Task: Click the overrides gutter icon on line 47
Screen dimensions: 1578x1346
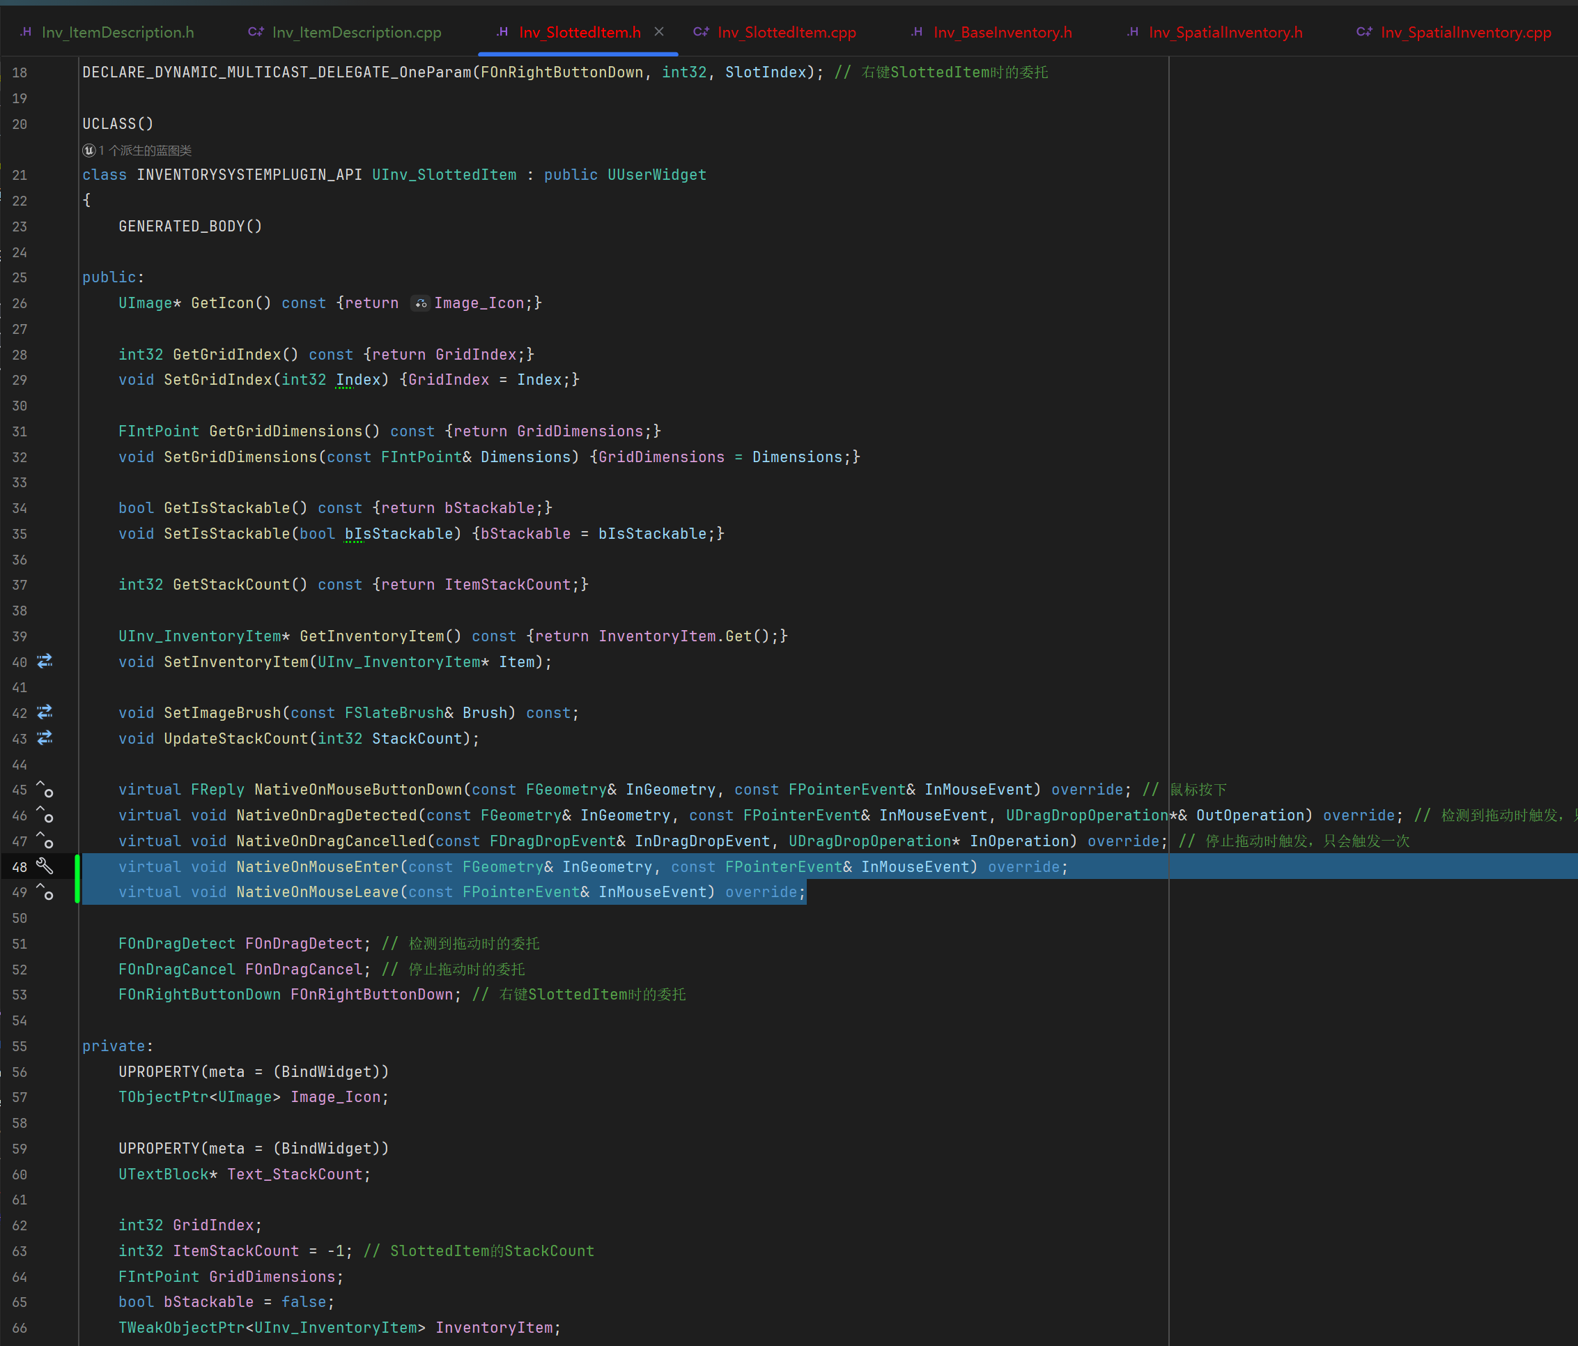Action: [x=45, y=841]
